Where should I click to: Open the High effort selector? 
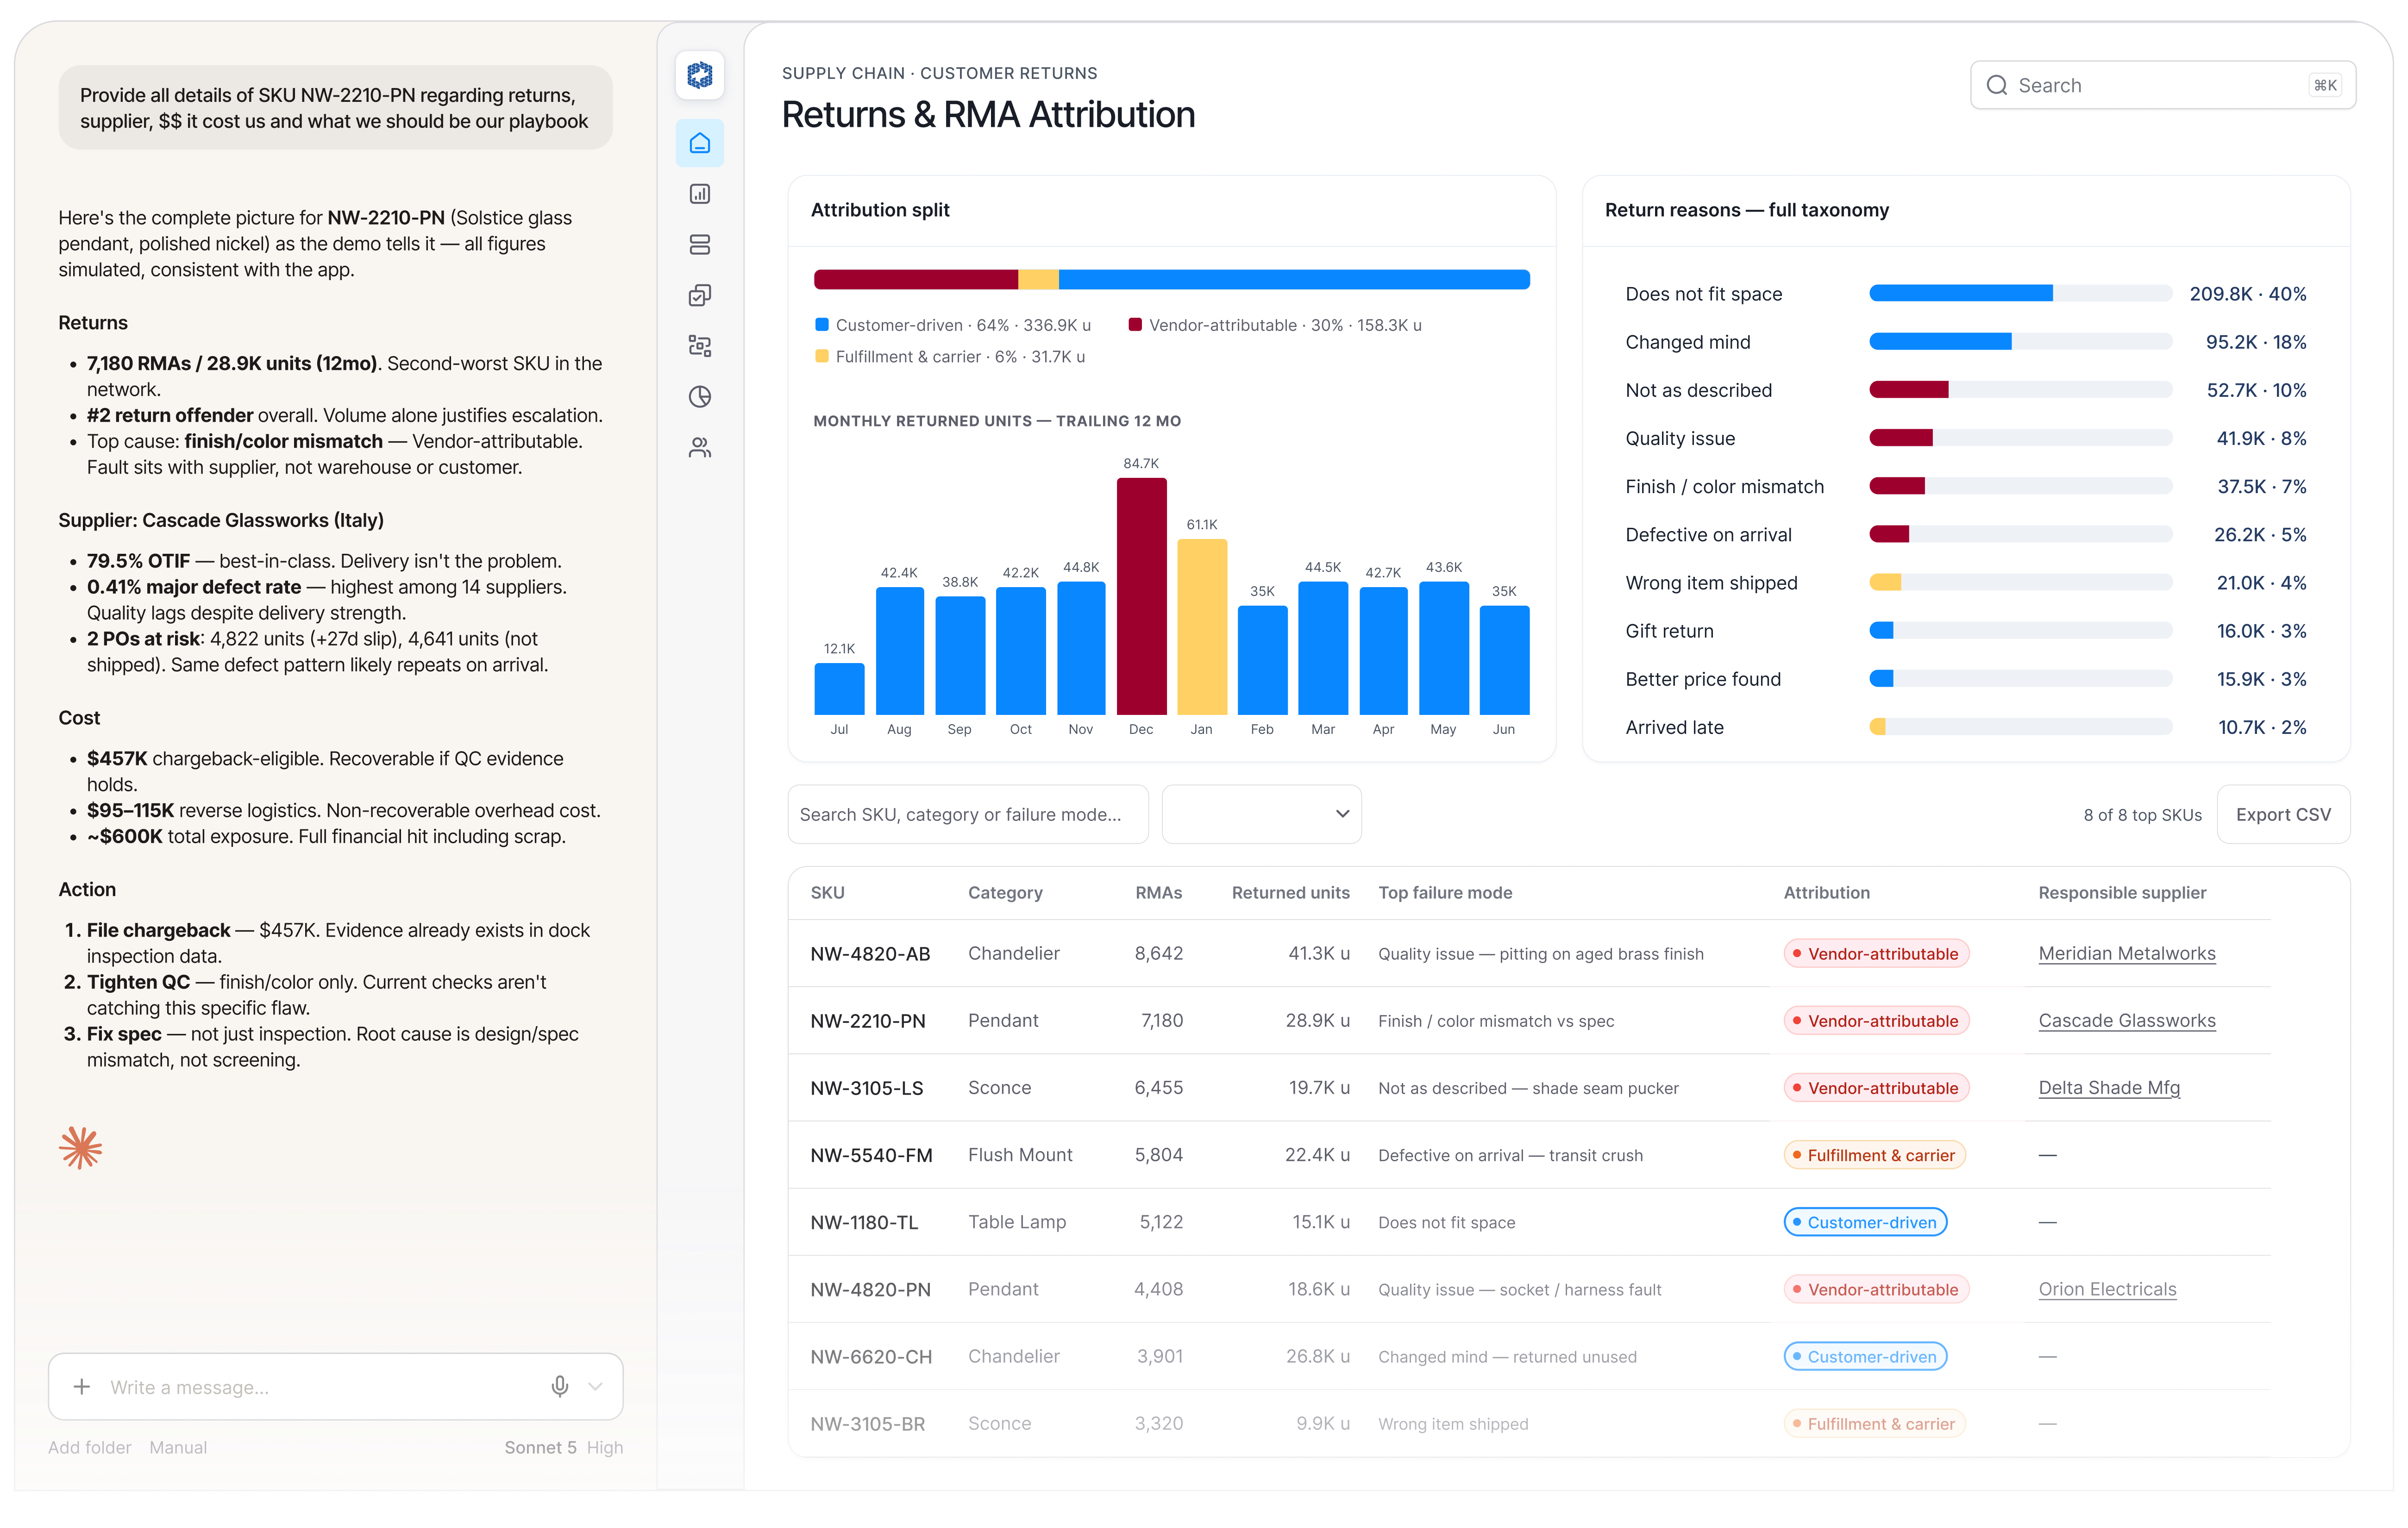point(604,1447)
